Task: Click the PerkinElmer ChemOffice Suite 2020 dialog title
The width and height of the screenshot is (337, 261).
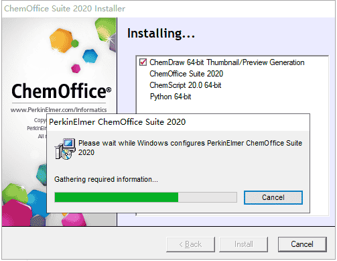Action: pos(117,122)
